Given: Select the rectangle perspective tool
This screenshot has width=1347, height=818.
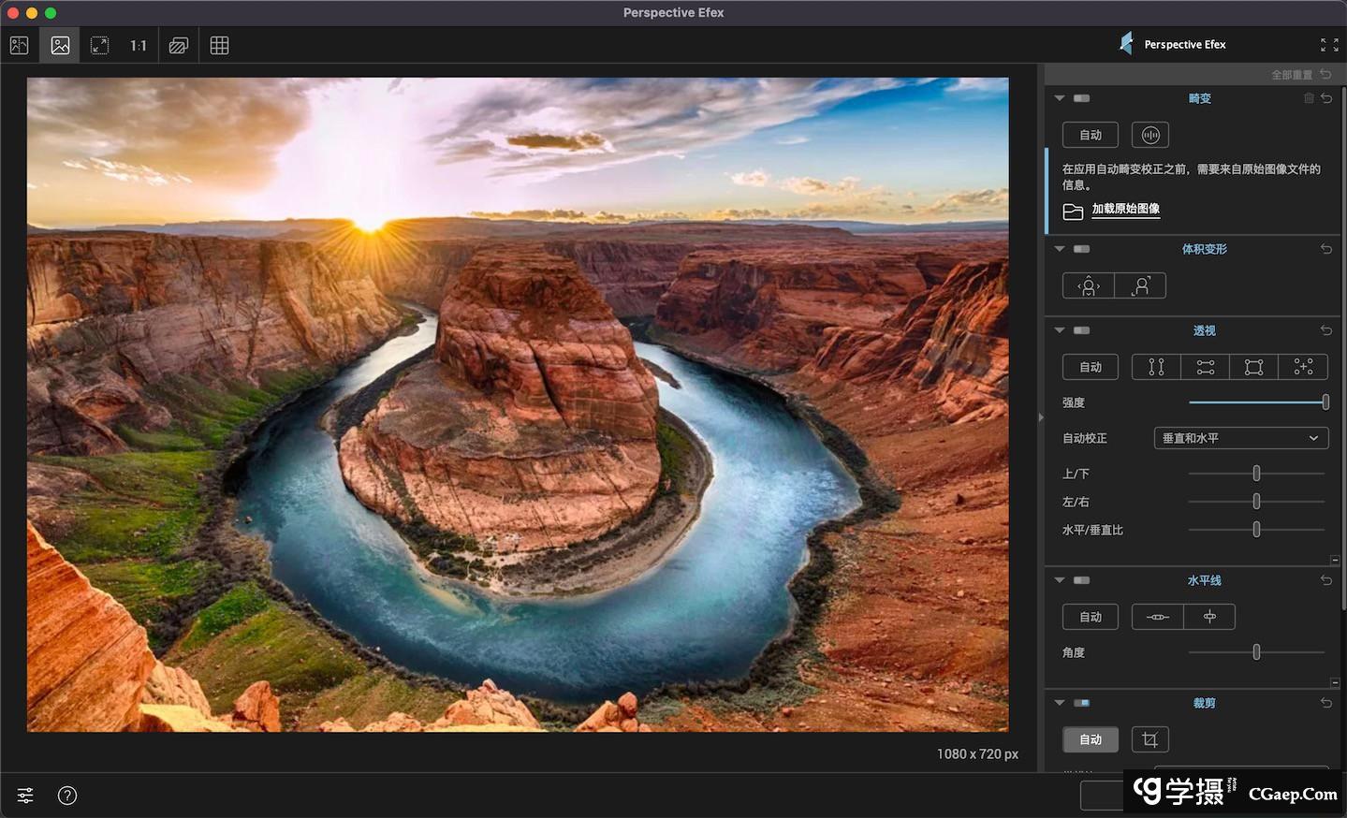Looking at the screenshot, I should tap(1253, 367).
